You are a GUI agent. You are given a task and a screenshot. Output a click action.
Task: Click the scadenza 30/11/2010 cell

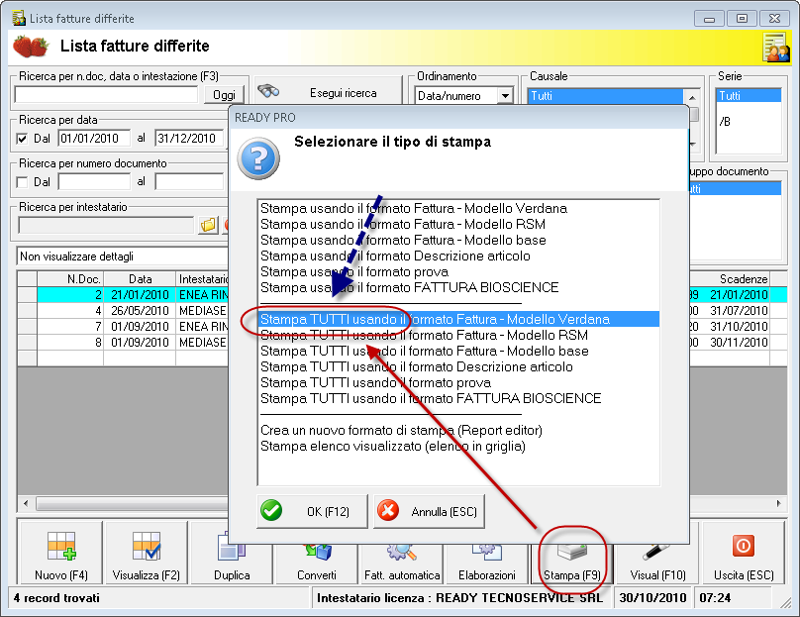[x=739, y=343]
